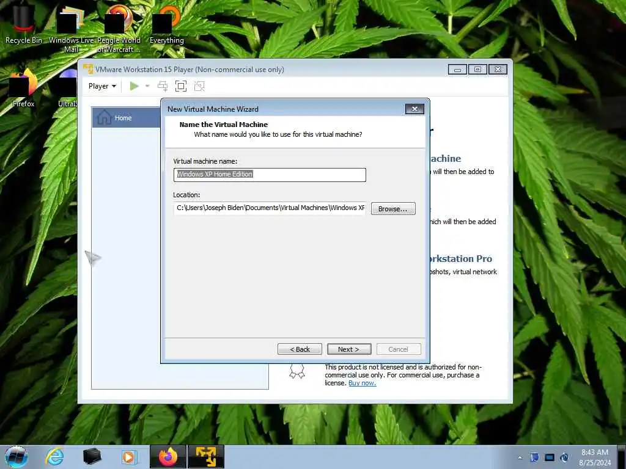Open Recycle Bin desktop icon
Image resolution: width=626 pixels, height=469 pixels.
(24, 24)
